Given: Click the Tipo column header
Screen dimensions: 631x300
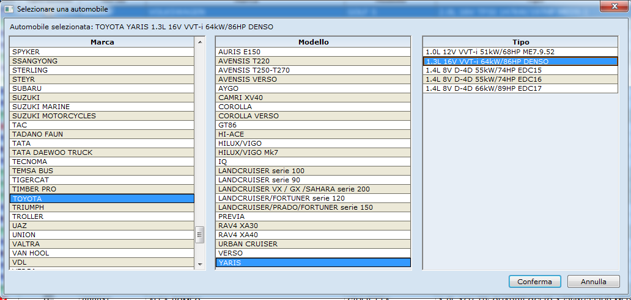Looking at the screenshot, I should [520, 41].
